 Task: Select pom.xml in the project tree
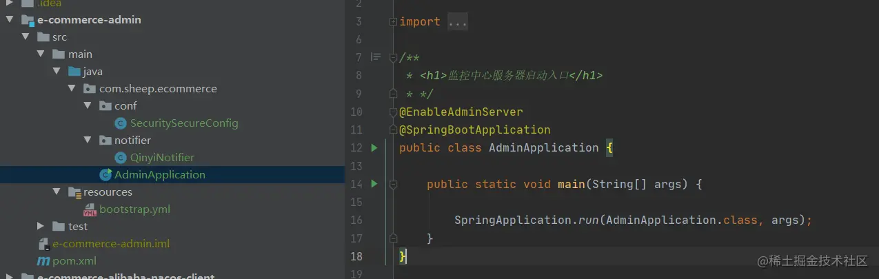[74, 261]
